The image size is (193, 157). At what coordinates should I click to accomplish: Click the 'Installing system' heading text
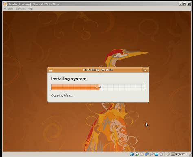[x=69, y=79]
